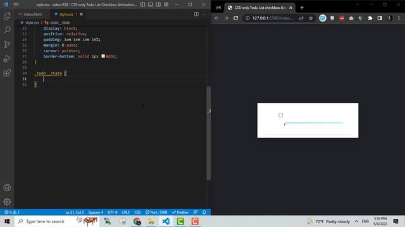Image resolution: width=405 pixels, height=227 pixels.
Task: Open Customize Layout options
Action: pos(166,4)
